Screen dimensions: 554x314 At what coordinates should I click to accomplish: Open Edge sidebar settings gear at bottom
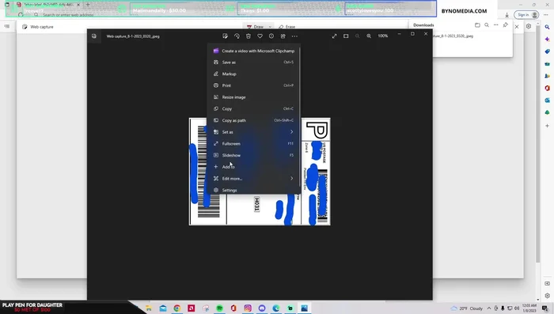pos(548,296)
